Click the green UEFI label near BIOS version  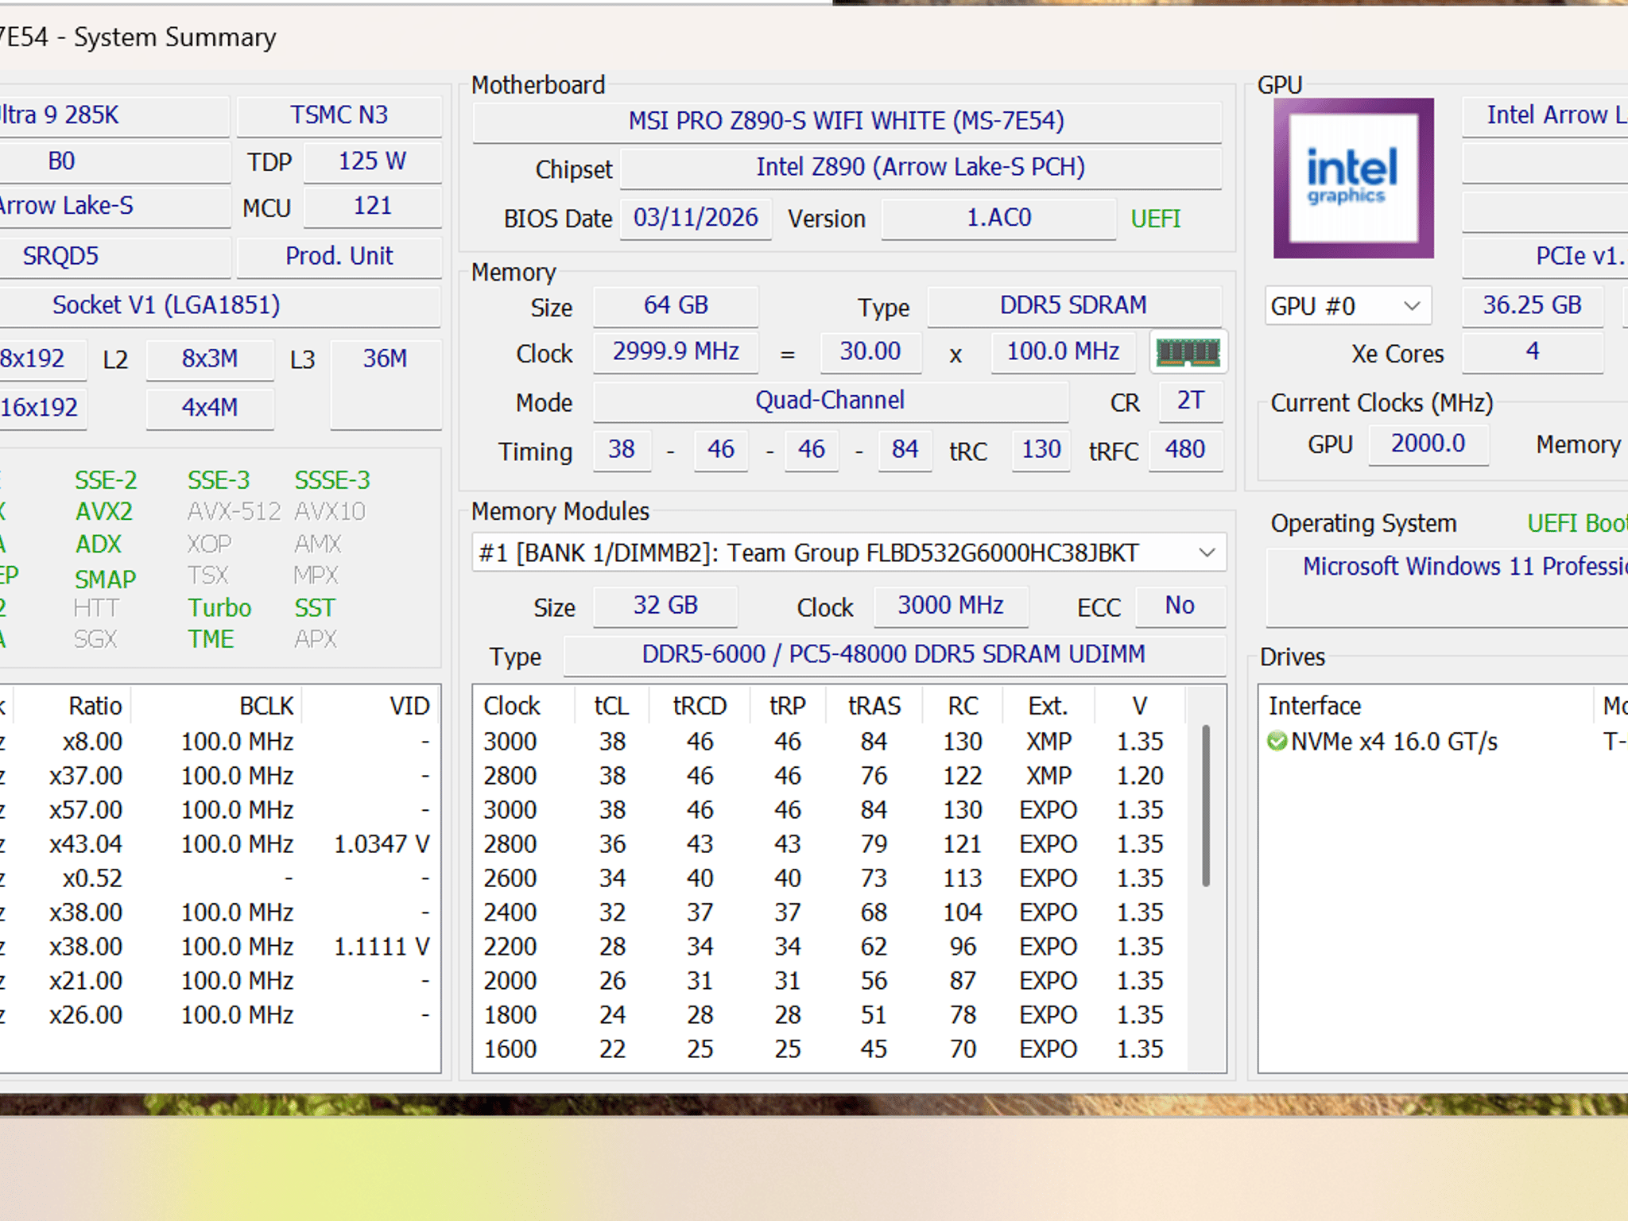point(1155,219)
